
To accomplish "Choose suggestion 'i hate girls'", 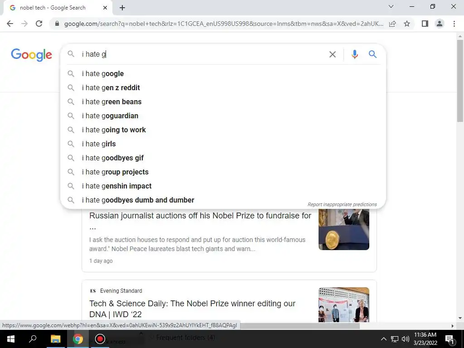I will pos(223,144).
